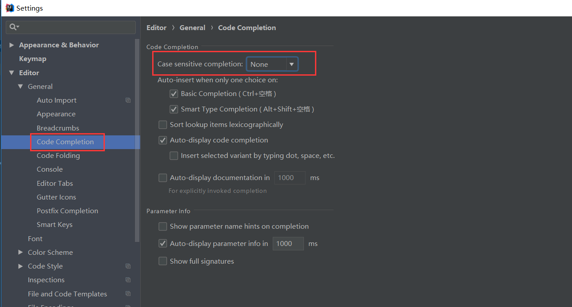
Task: Select Color Scheme in the tree
Action: [50, 253]
